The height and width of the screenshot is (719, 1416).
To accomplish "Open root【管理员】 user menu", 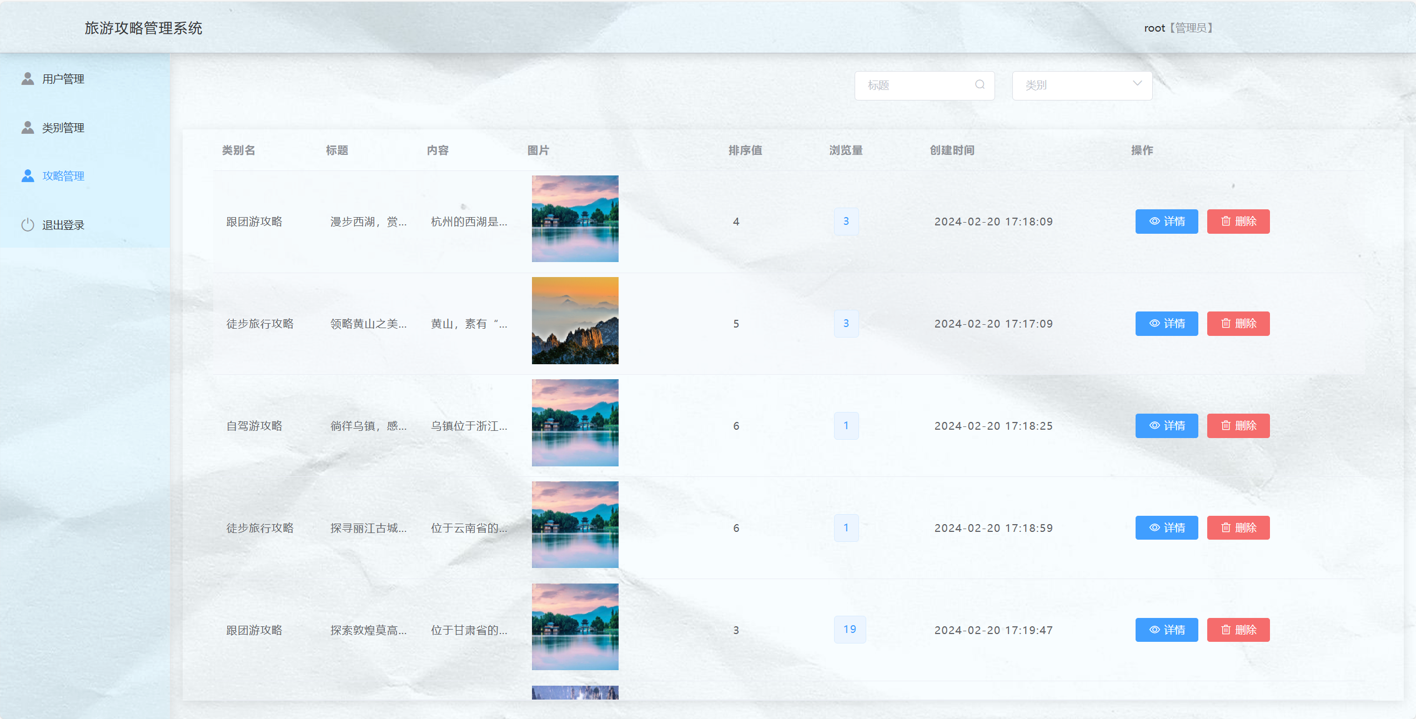I will click(1178, 28).
